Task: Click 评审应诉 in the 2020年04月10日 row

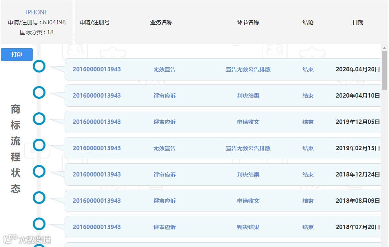Action: tap(164, 96)
